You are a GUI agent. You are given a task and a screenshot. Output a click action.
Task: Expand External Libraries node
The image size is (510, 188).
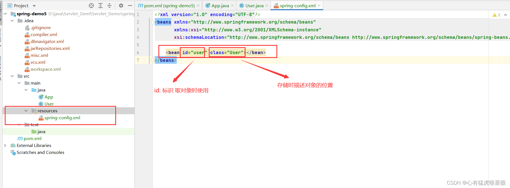click(x=5, y=145)
